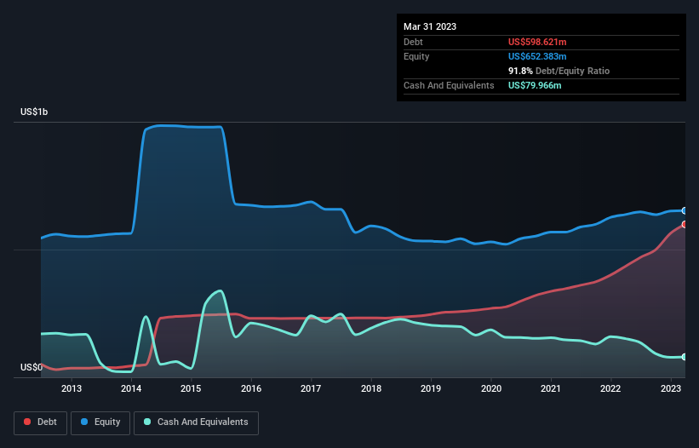
Task: Click the 2020 x-axis label
Action: pyautogui.click(x=490, y=388)
